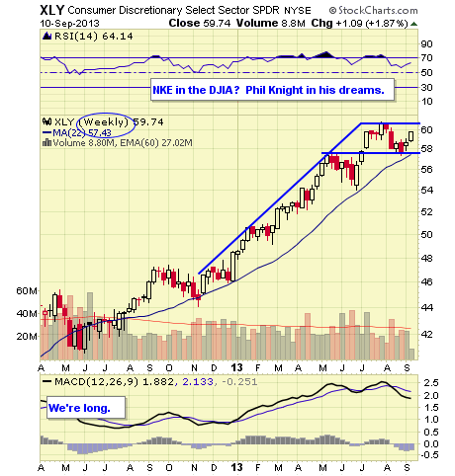The image size is (455, 476).
Task: Click the 1.5 mark on the MACD scale
Action: pyautogui.click(x=431, y=407)
